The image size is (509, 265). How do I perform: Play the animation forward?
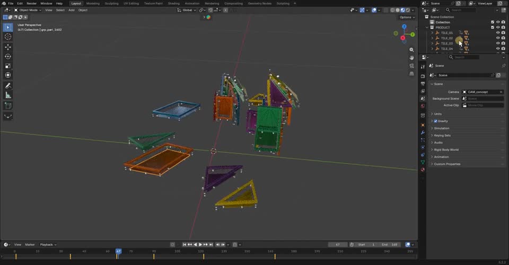200,244
